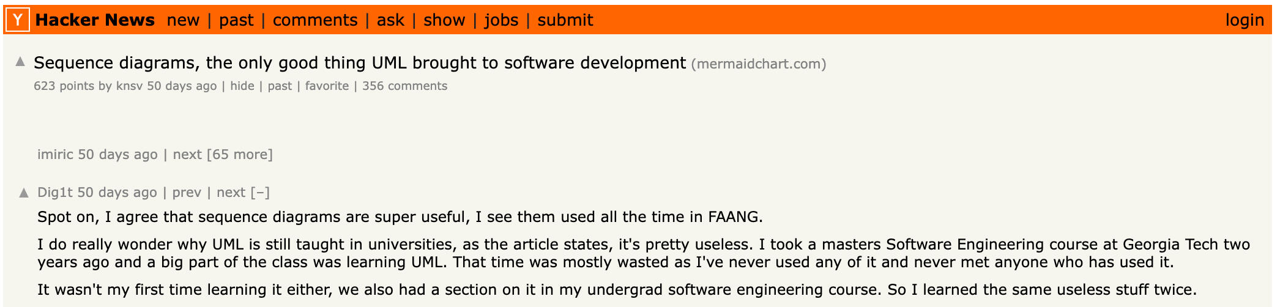Upvote the Sequence diagrams story
Viewport: 1280px width, 307px height.
(x=20, y=61)
